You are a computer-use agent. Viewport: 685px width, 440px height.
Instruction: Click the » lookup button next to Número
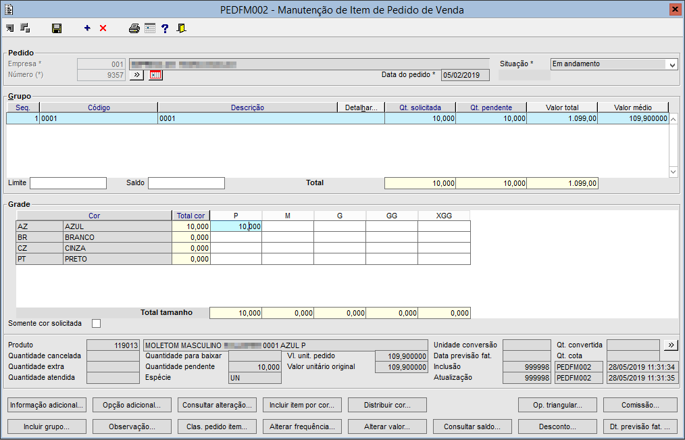click(136, 75)
